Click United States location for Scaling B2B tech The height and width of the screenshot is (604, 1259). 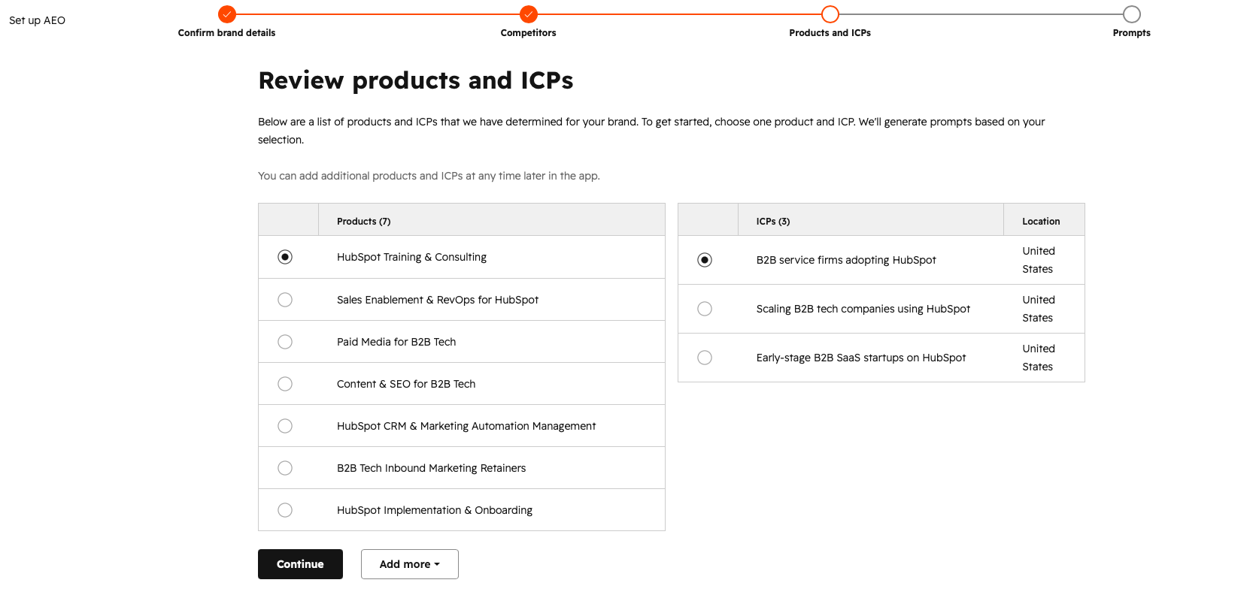[1039, 309]
